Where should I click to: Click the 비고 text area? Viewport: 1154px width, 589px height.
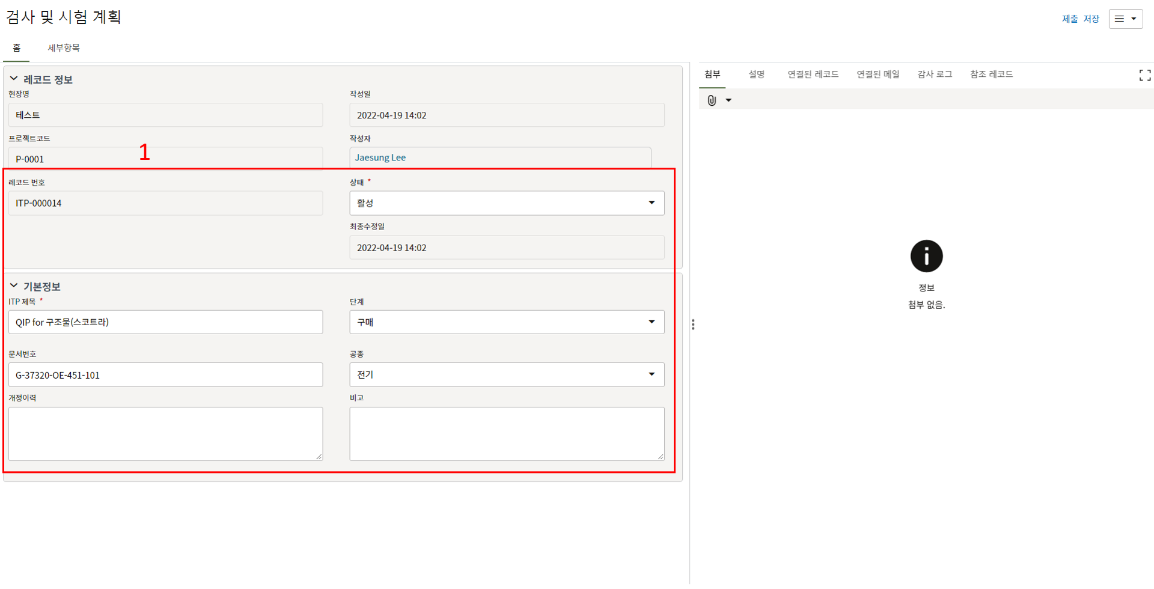(506, 433)
